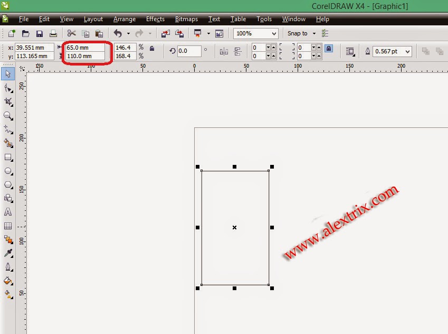Click the object height field 110.0 mm
Image resolution: width=448 pixels, height=334 pixels.
tap(84, 56)
